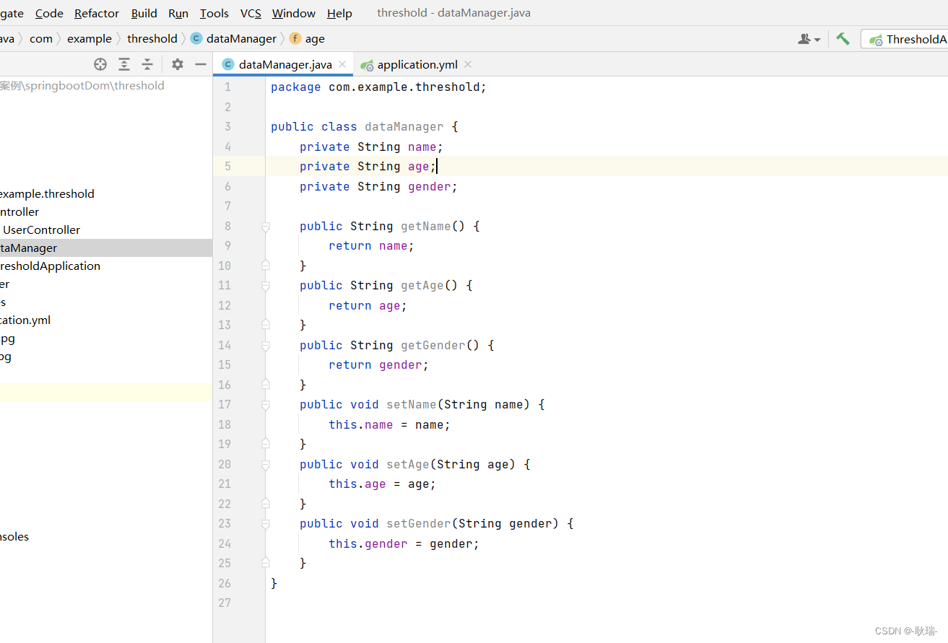Open the VCS menu

point(250,12)
